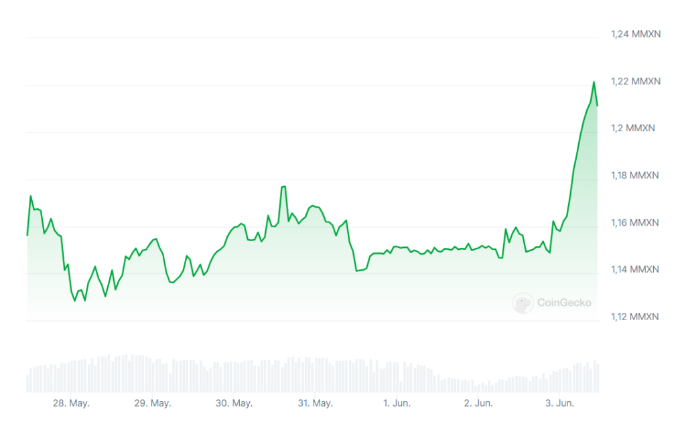Viewport: 686px width, 424px height.
Task: Select the 31. May. date label
Action: pos(316,403)
